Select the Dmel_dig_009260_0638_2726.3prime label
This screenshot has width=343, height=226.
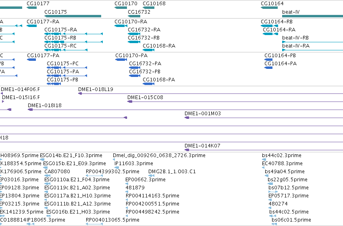[x=159, y=156]
